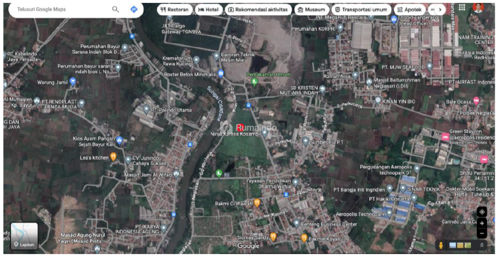This screenshot has height=255, width=497.
Task: Filter by Hotel category chip
Action: pos(209,10)
